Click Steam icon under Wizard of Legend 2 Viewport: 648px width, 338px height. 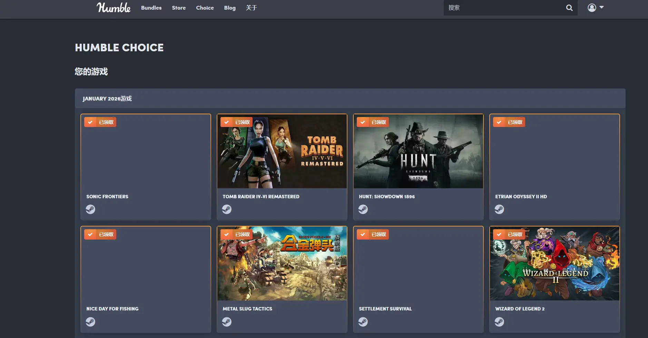point(499,322)
